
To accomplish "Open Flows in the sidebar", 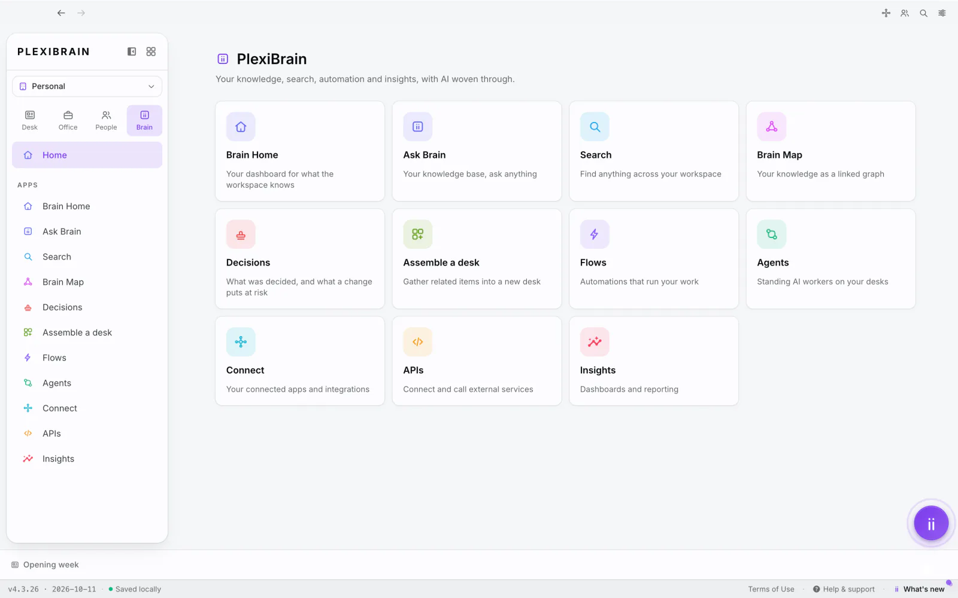I will point(87,358).
